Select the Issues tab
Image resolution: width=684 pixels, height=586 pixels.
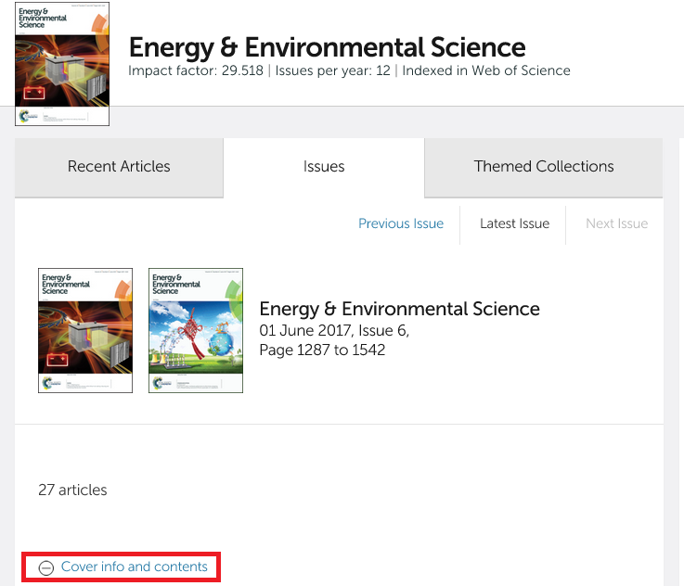pos(324,167)
